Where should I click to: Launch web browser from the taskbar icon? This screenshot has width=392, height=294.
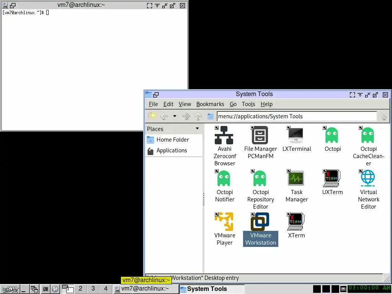point(55,289)
